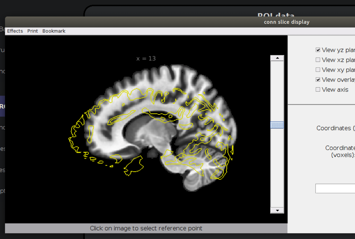Enable the View xz plane checkbox
The height and width of the screenshot is (239, 355).
(x=318, y=60)
